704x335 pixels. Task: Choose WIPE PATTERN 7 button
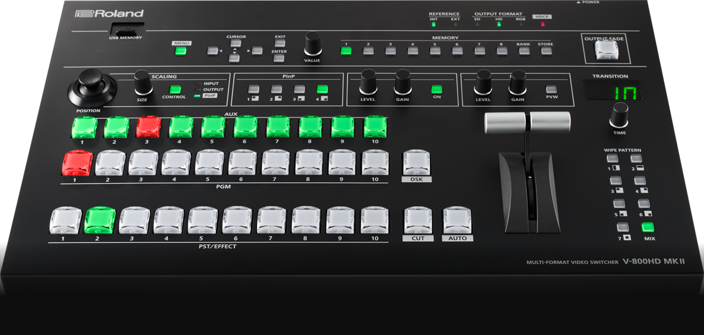coord(623,227)
